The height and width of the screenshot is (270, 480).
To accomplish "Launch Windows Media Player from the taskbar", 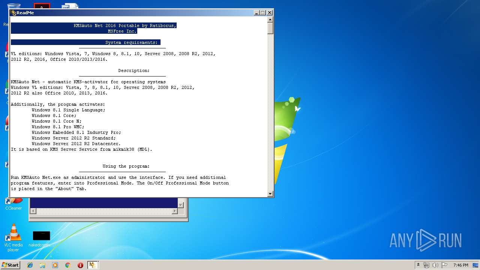I will coord(55,265).
